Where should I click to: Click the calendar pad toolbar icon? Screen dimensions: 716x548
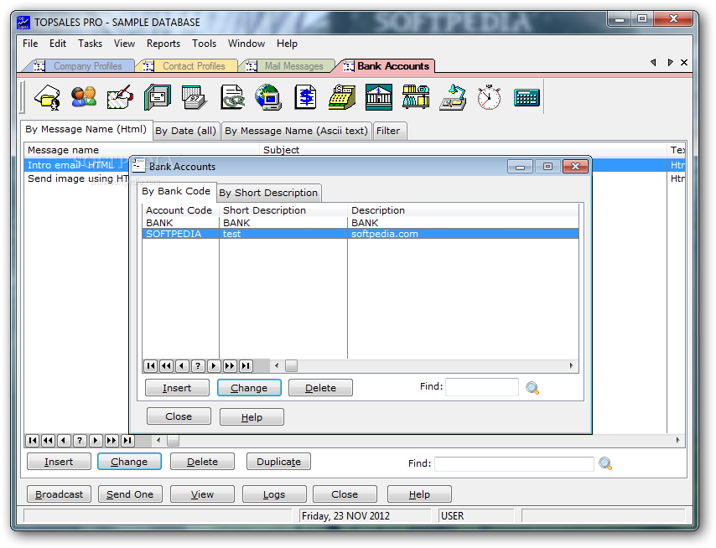click(x=195, y=98)
